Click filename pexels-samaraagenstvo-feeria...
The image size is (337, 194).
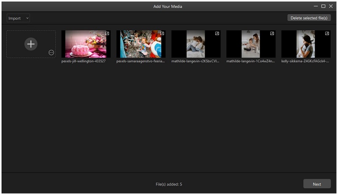click(x=141, y=61)
